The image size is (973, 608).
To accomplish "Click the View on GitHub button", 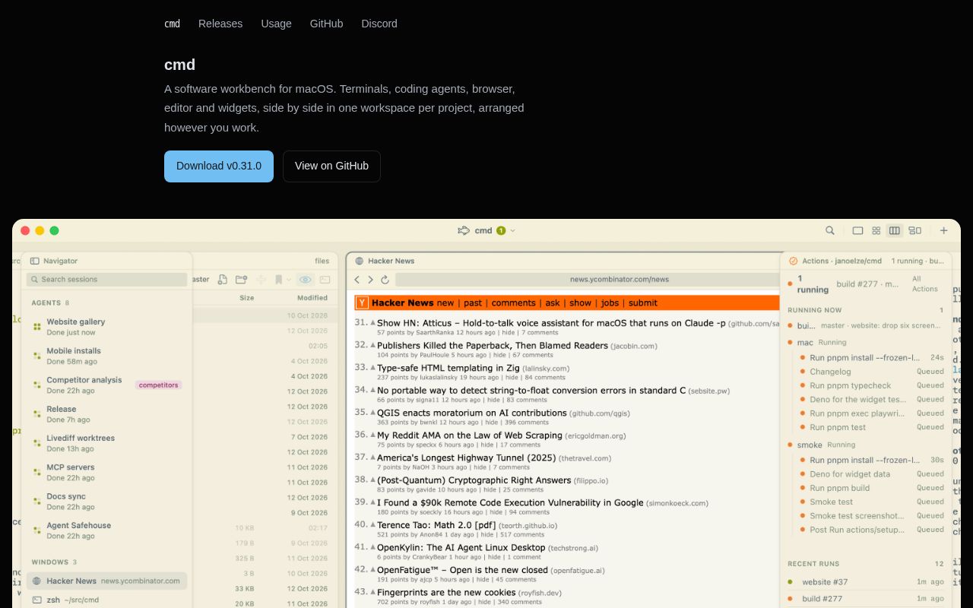I will [x=331, y=166].
